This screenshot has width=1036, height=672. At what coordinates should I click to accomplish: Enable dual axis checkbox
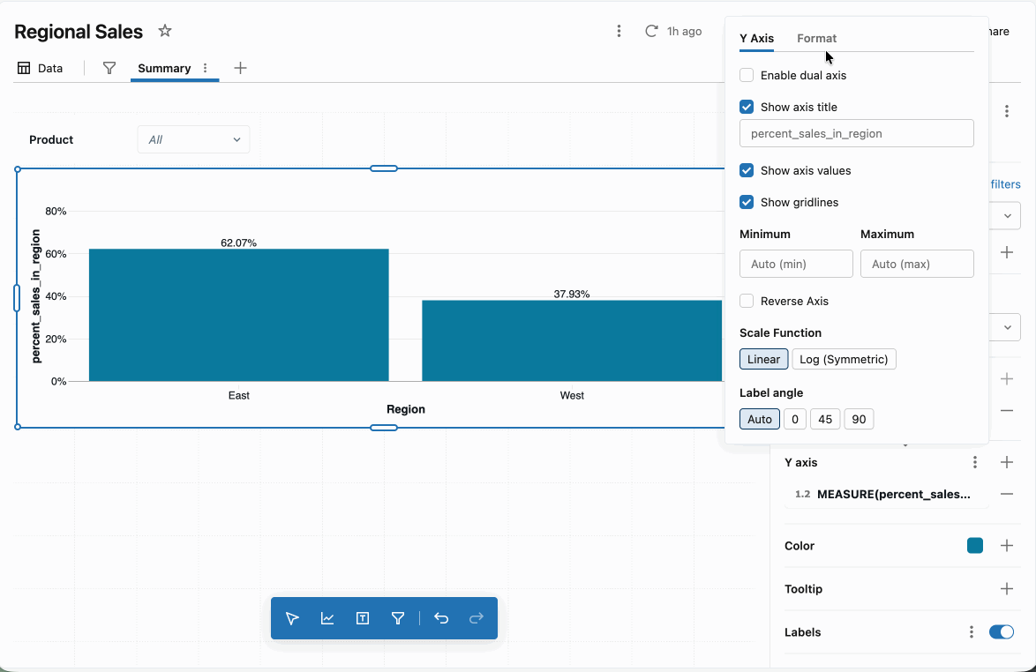tap(746, 75)
